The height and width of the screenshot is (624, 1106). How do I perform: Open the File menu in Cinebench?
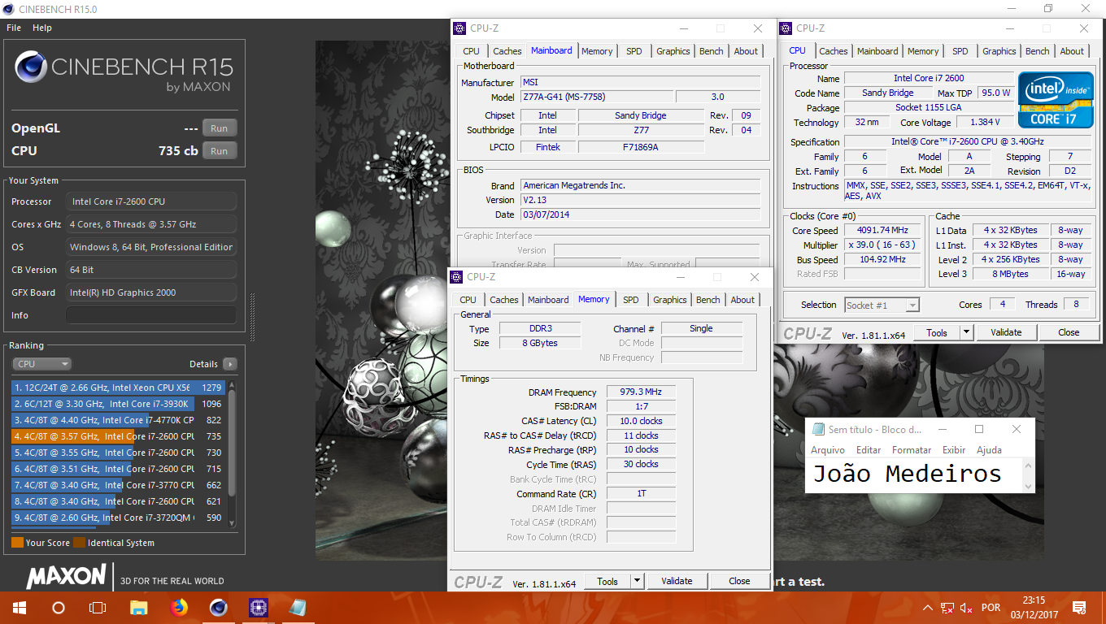coord(14,28)
